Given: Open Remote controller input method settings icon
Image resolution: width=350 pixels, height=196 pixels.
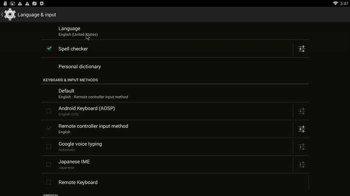Looking at the screenshot, I should click(301, 129).
